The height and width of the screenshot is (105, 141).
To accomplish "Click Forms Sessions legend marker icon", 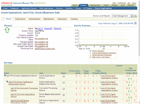I will click(91, 51).
